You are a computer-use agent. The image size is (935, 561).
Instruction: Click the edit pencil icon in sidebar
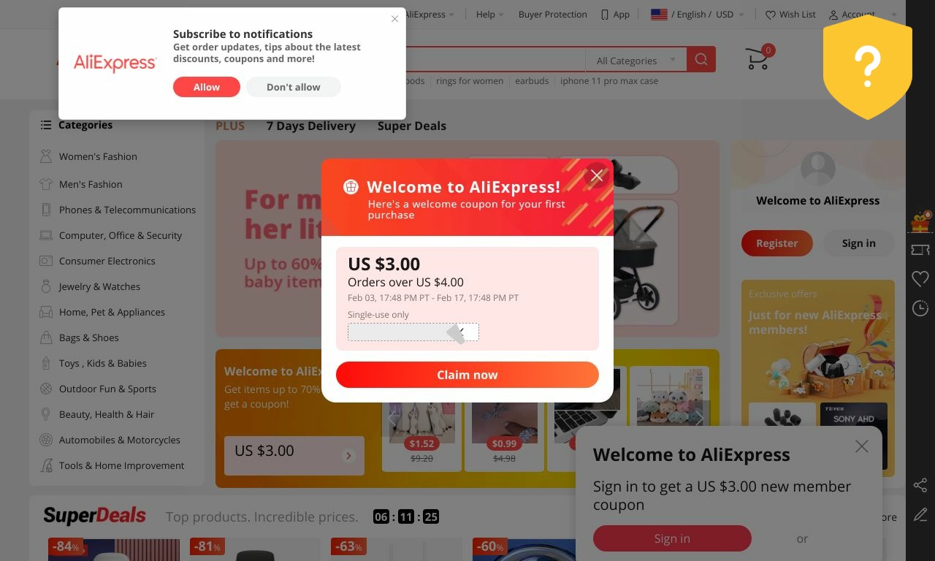pos(920,514)
